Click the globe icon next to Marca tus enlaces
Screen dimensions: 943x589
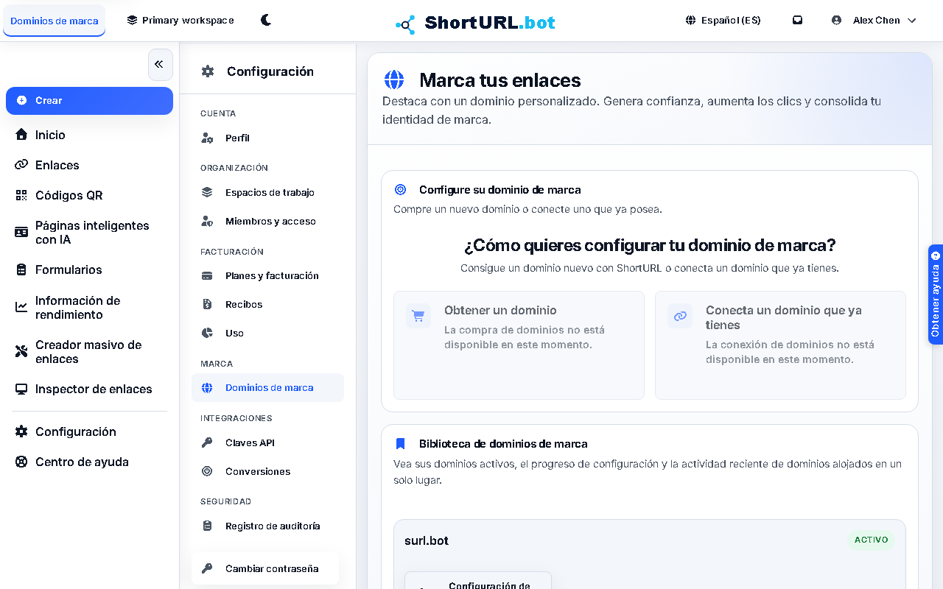coord(394,80)
